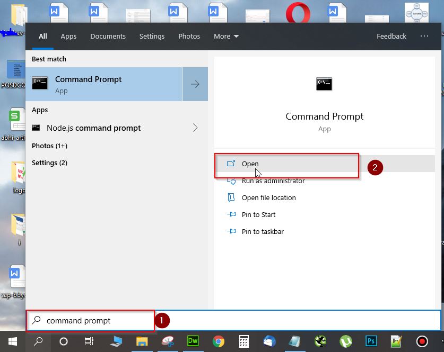Click the Command Prompt app icon in results

pos(40,83)
